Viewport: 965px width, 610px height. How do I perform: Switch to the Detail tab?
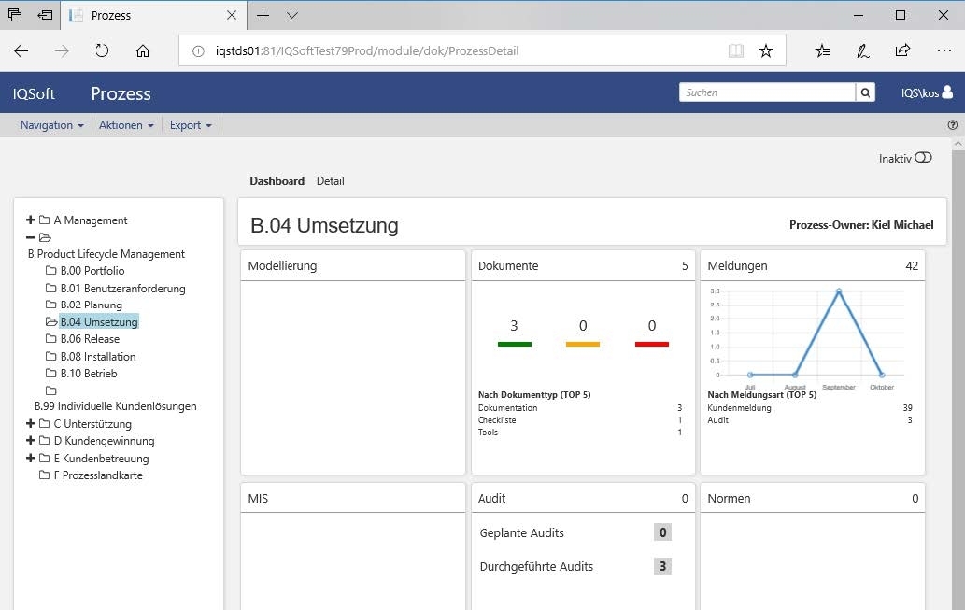coord(331,181)
